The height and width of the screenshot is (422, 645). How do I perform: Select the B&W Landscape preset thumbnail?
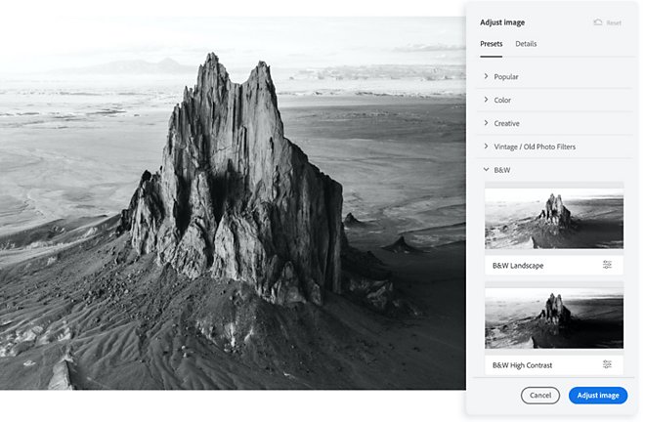pyautogui.click(x=554, y=219)
